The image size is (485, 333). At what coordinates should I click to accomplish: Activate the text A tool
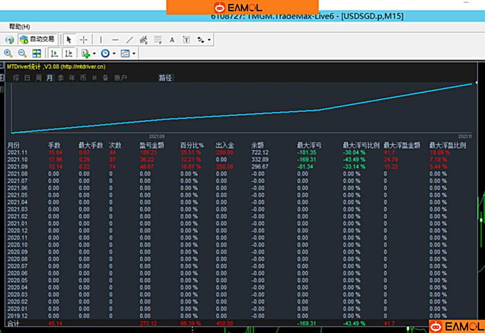(x=172, y=40)
